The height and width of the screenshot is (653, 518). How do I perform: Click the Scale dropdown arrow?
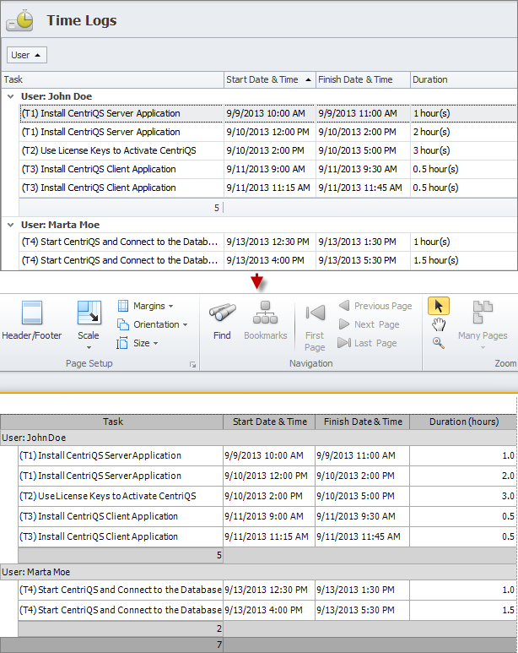[x=89, y=347]
